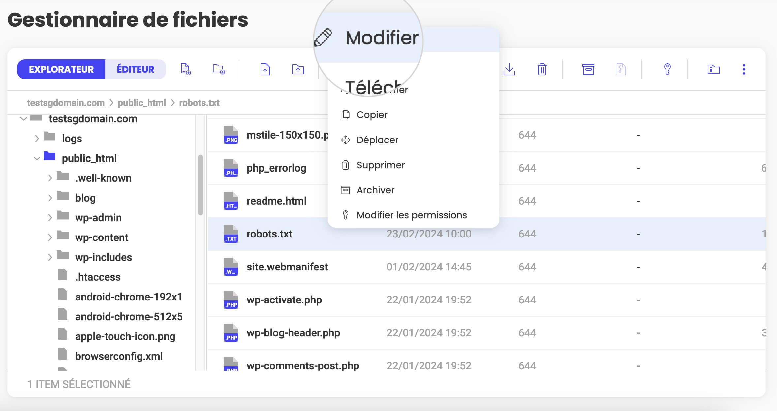Click the archive box icon in toolbar
This screenshot has width=777, height=411.
(588, 69)
